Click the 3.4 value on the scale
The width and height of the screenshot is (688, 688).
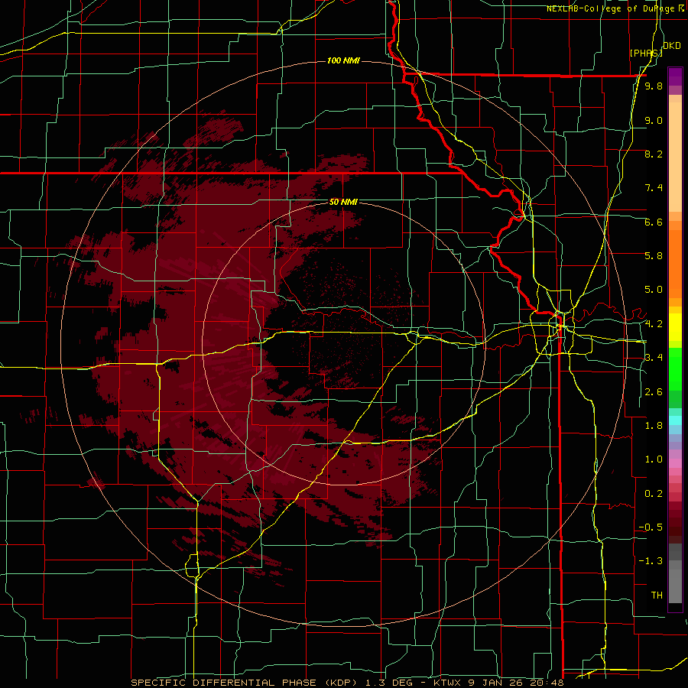[x=654, y=358]
